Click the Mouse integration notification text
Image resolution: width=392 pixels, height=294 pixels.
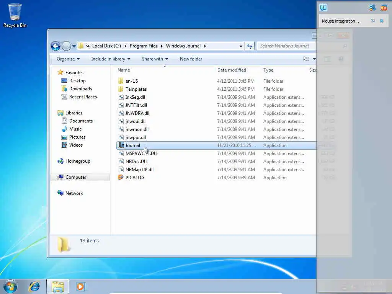(341, 21)
